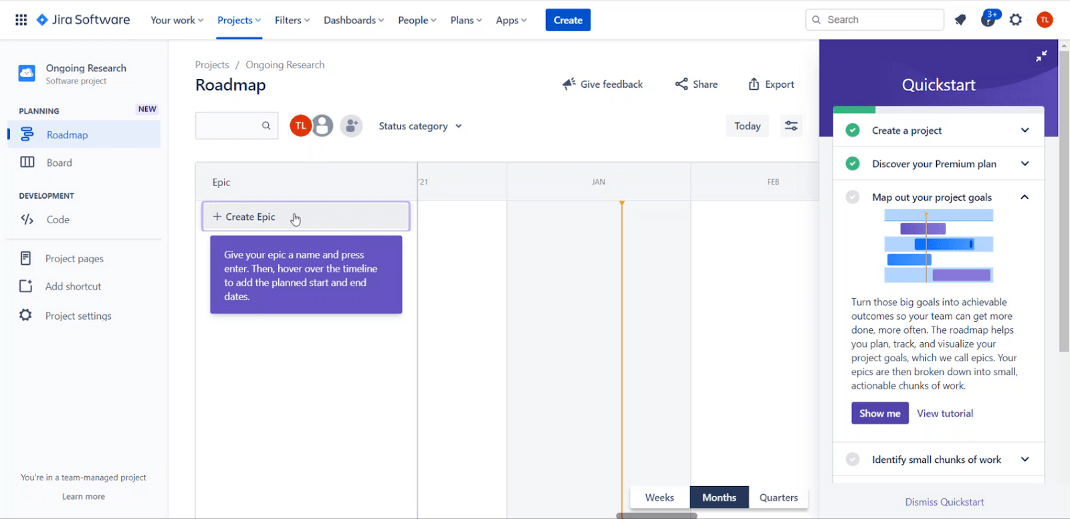The width and height of the screenshot is (1070, 519).
Task: Filter by the unassigned avatar
Action: (322, 126)
